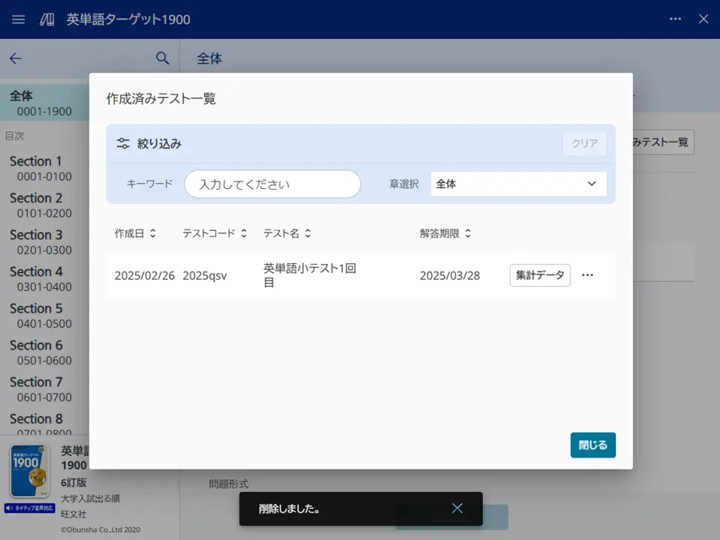Screen dimensions: 720x540
Task: Click the 閉じる button
Action: pos(592,445)
